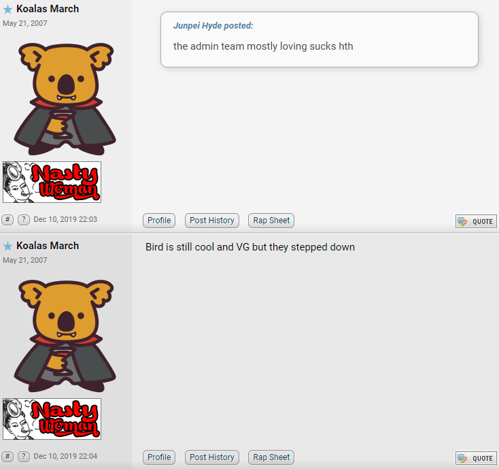Viewport: 499px width, 469px height.
Task: Click the ? icon on first post
Action: 24,220
